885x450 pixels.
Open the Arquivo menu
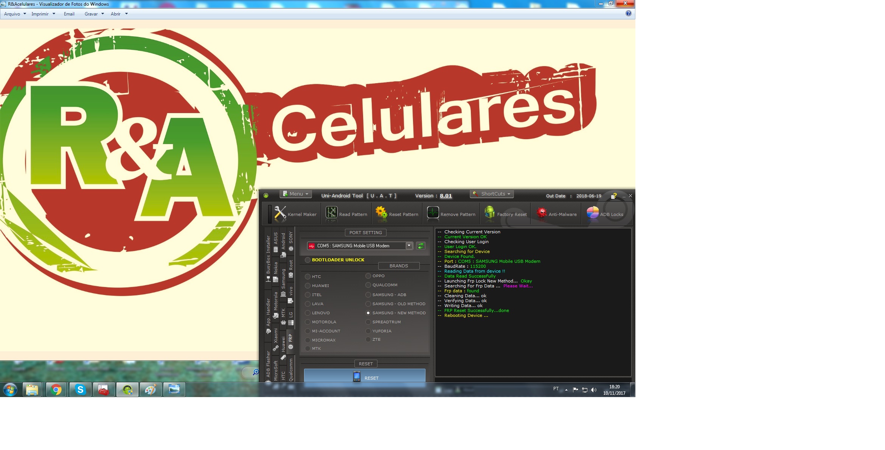(x=15, y=14)
